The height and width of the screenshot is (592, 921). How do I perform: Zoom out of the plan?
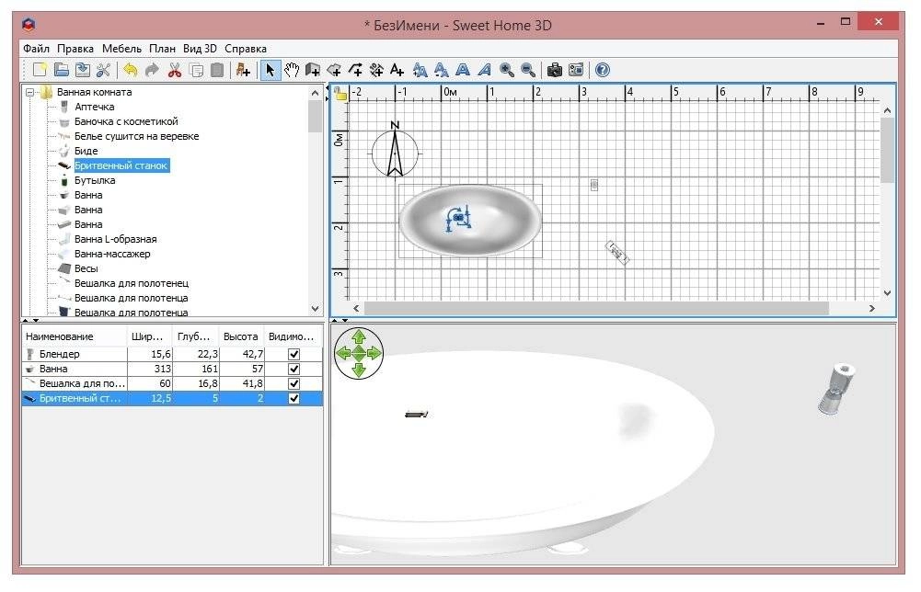[x=528, y=70]
